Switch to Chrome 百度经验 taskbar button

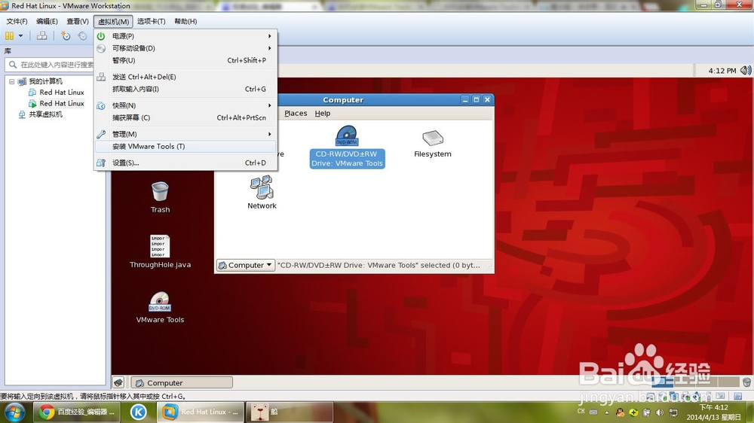(77, 412)
